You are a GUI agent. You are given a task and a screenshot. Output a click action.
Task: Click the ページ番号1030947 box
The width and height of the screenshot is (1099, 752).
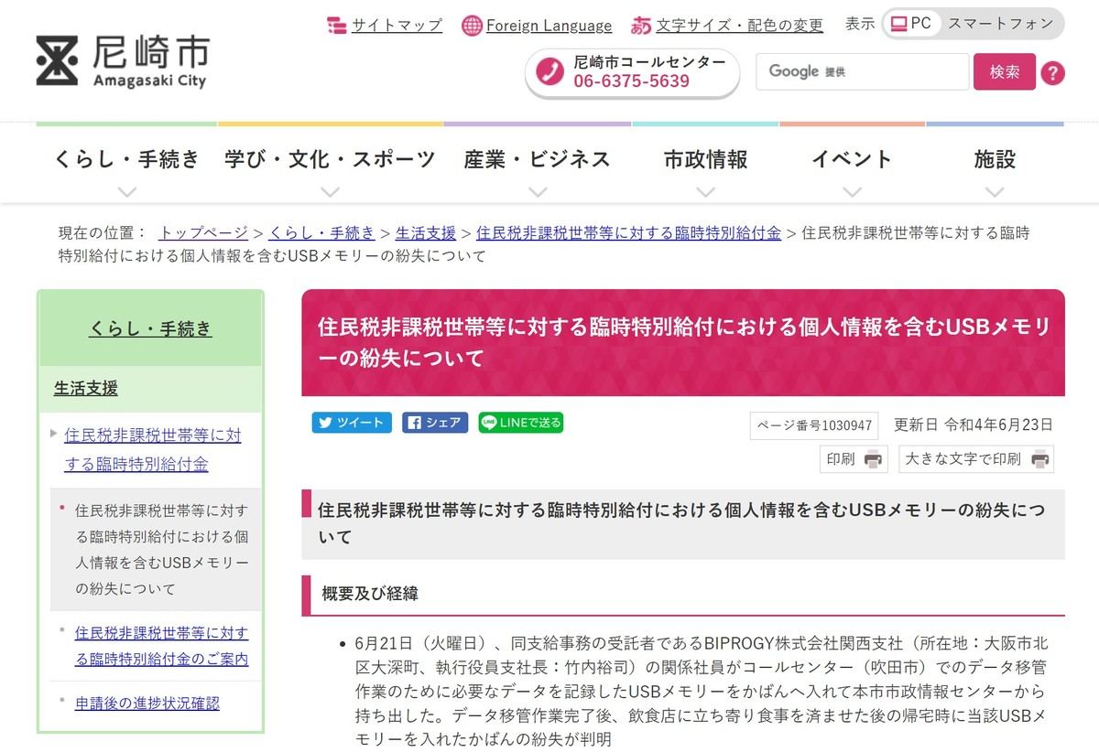pyautogui.click(x=814, y=425)
